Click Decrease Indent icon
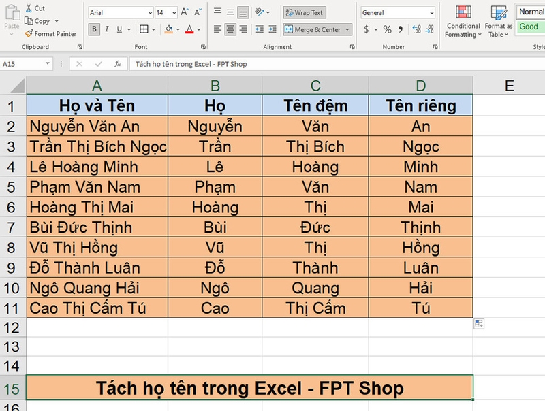The image size is (545, 411). 260,29
